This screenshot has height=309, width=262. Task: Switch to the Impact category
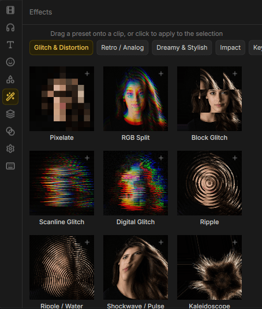pyautogui.click(x=230, y=47)
